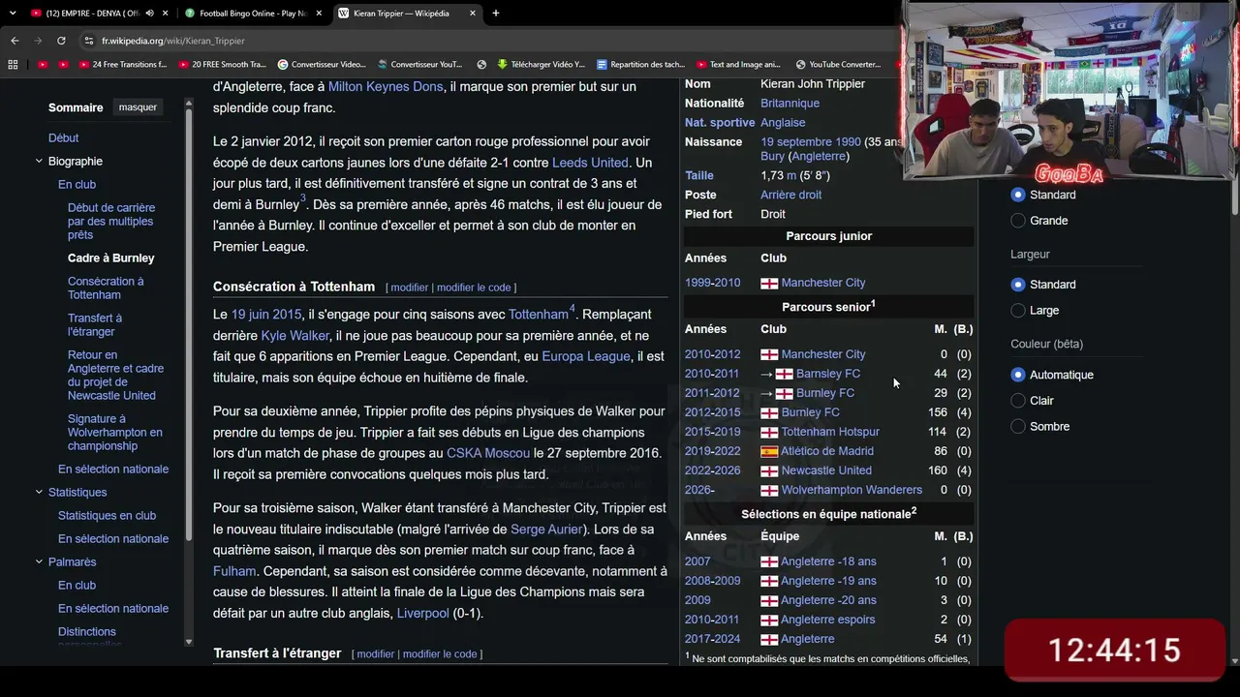Image resolution: width=1240 pixels, height=697 pixels.
Task: Open the Europa League link
Action: (586, 356)
